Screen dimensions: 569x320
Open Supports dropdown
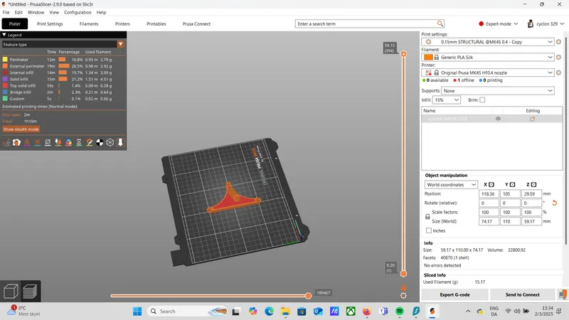[498, 91]
